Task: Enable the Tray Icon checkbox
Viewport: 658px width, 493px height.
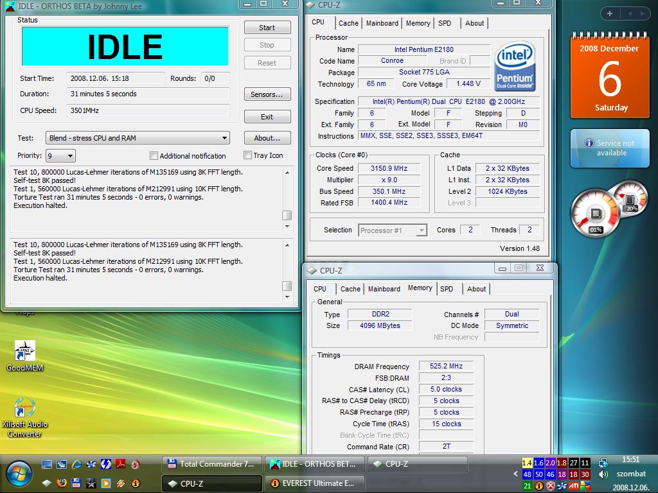Action: pos(247,155)
